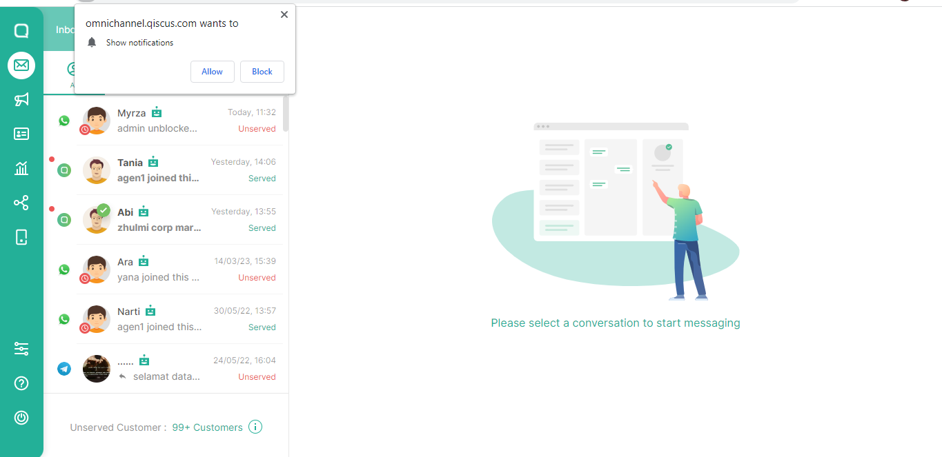Click the 99+ Customers link
This screenshot has height=457, width=942.
207,427
